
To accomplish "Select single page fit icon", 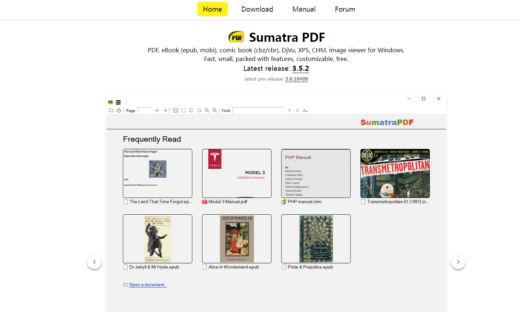I will (183, 110).
